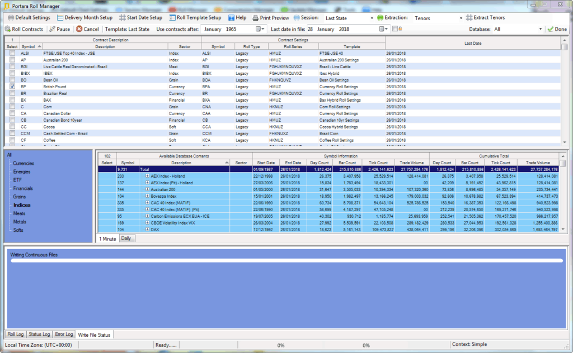Viewport: 573px width, 353px height.
Task: Select the BIBX IBEX checkbox
Action: [x=12, y=73]
